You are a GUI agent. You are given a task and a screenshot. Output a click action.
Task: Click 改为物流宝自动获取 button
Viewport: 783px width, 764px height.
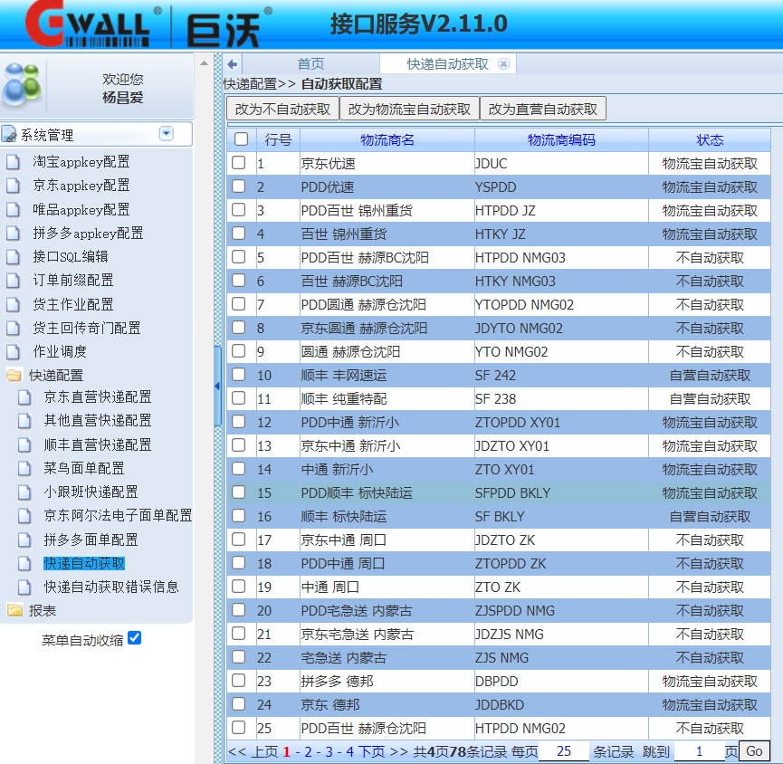tap(409, 109)
